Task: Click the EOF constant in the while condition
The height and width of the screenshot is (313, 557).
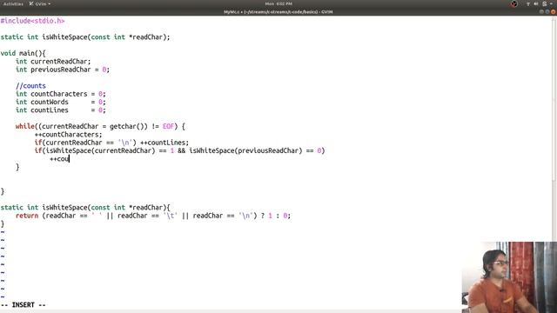Action: pos(168,126)
